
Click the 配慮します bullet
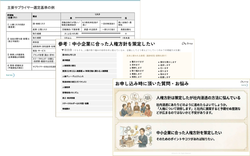tap(164, 77)
